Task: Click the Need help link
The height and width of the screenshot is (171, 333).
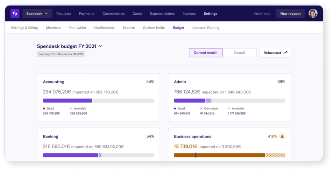Action: (262, 14)
